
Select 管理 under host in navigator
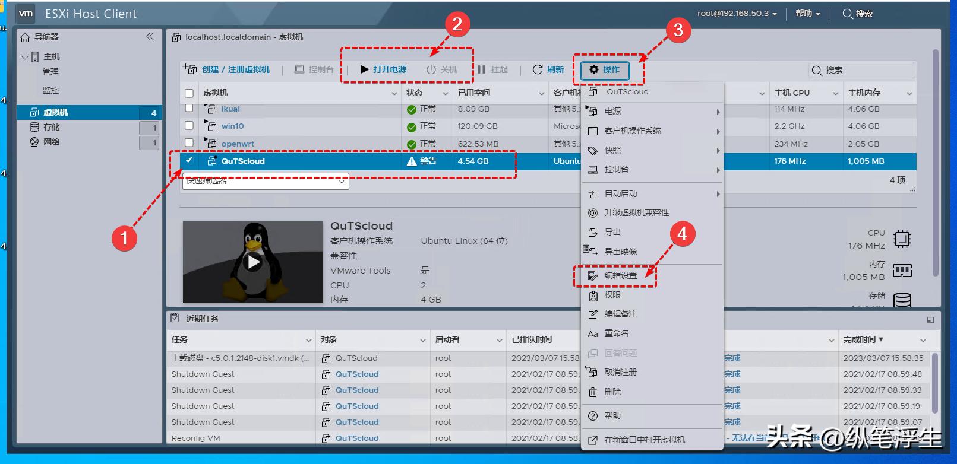pos(50,72)
